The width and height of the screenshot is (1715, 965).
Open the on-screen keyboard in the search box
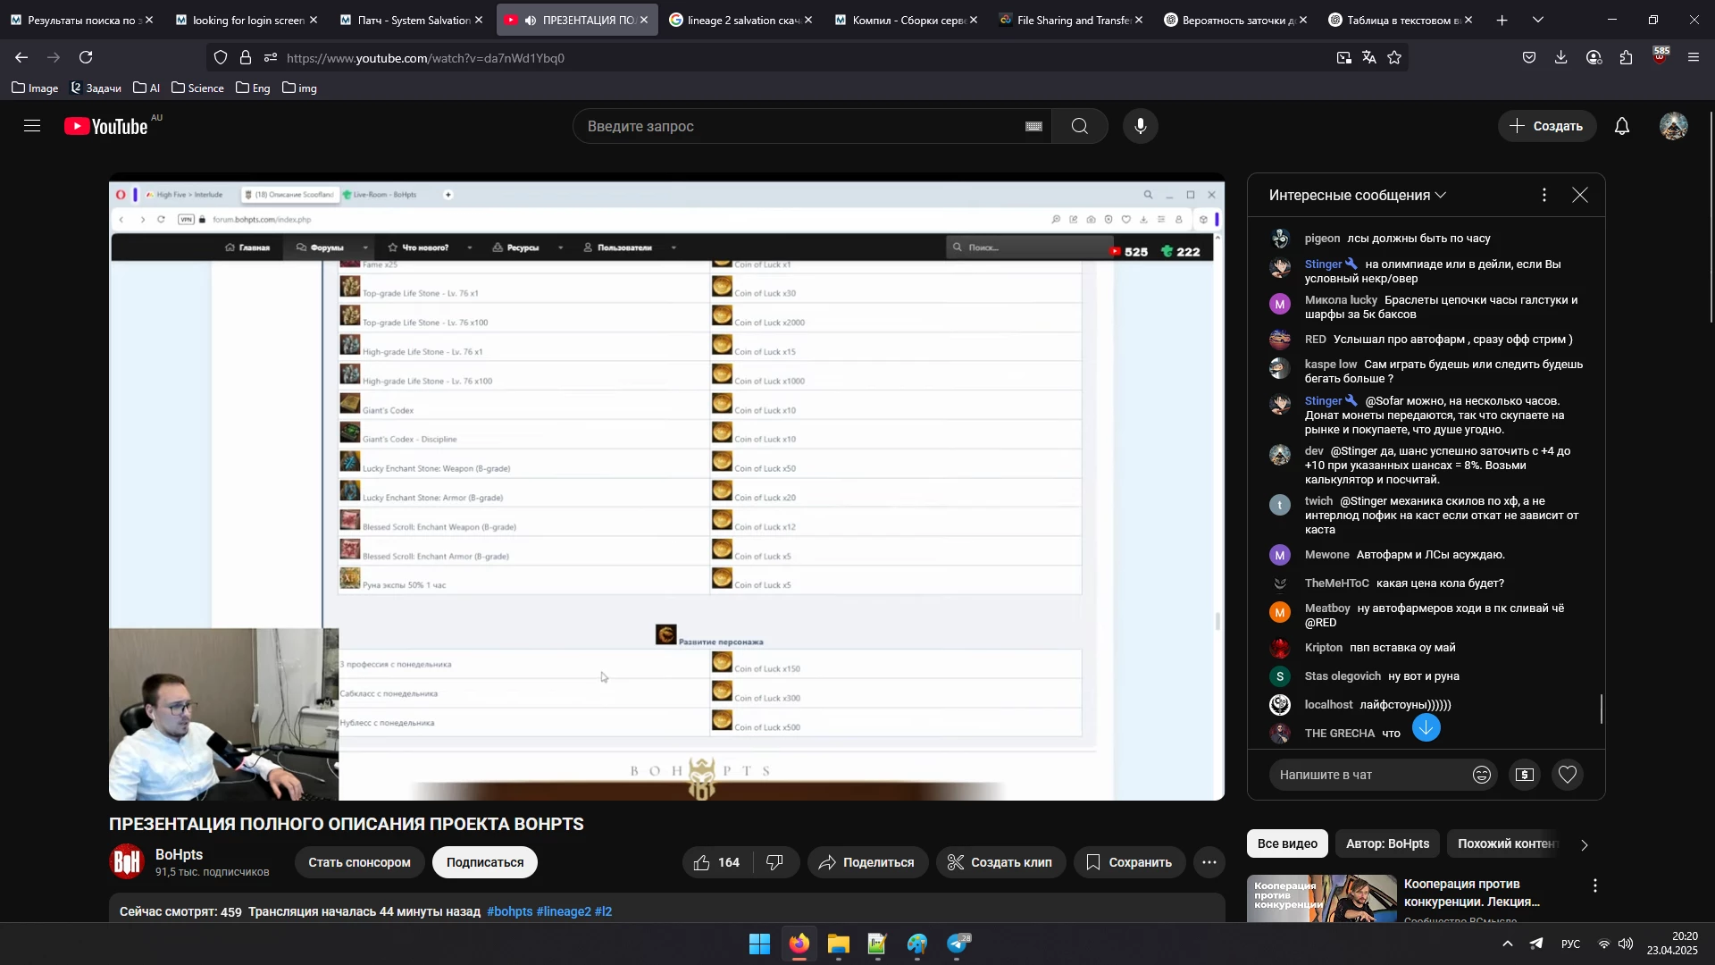click(1033, 127)
